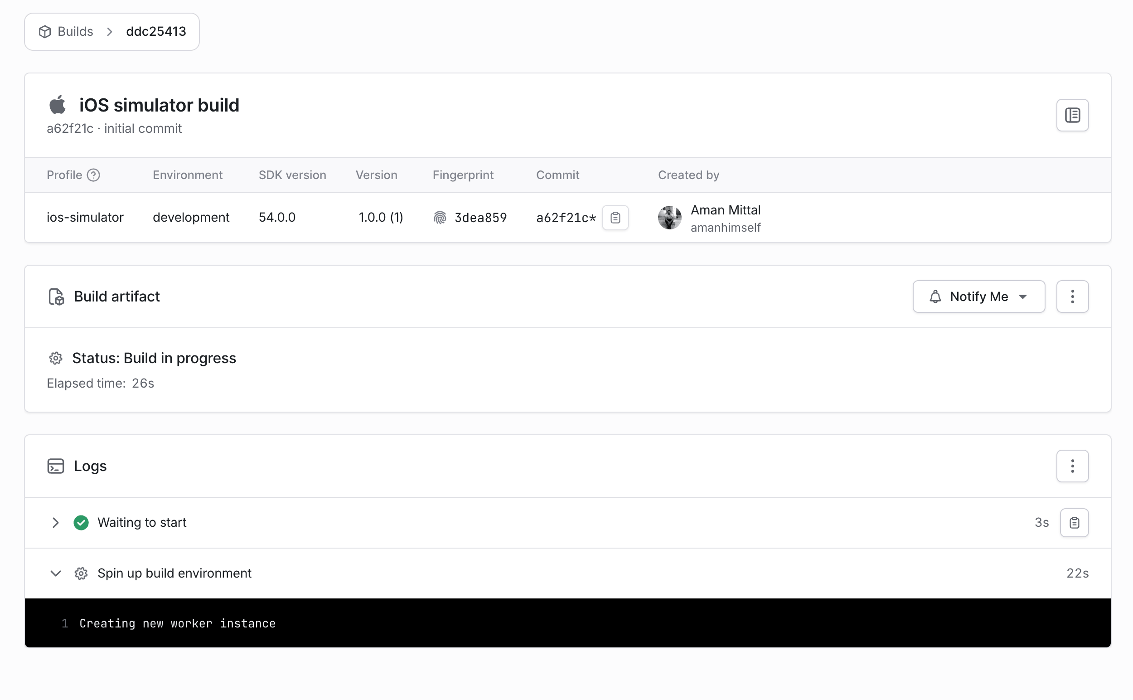Viewport: 1133px width, 700px height.
Task: Click Aman Mittal's avatar thumbnail
Action: point(669,218)
